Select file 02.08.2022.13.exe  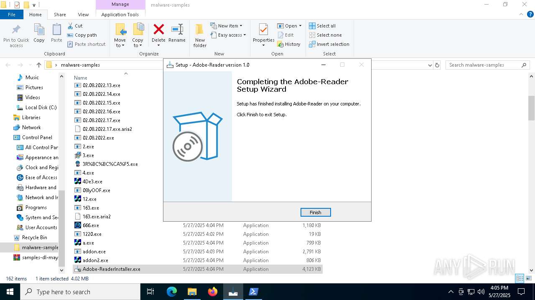point(101,85)
